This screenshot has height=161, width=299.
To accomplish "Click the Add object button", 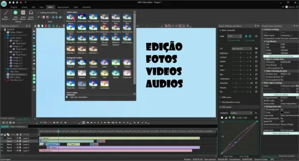I will tap(15, 15).
